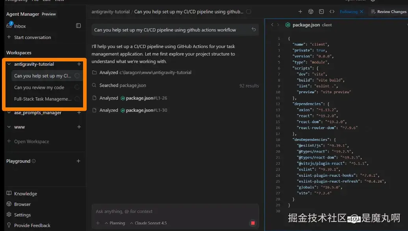408x231 pixels.
Task: Open Analyzed package.json#L1-26 entry
Action: point(130,98)
